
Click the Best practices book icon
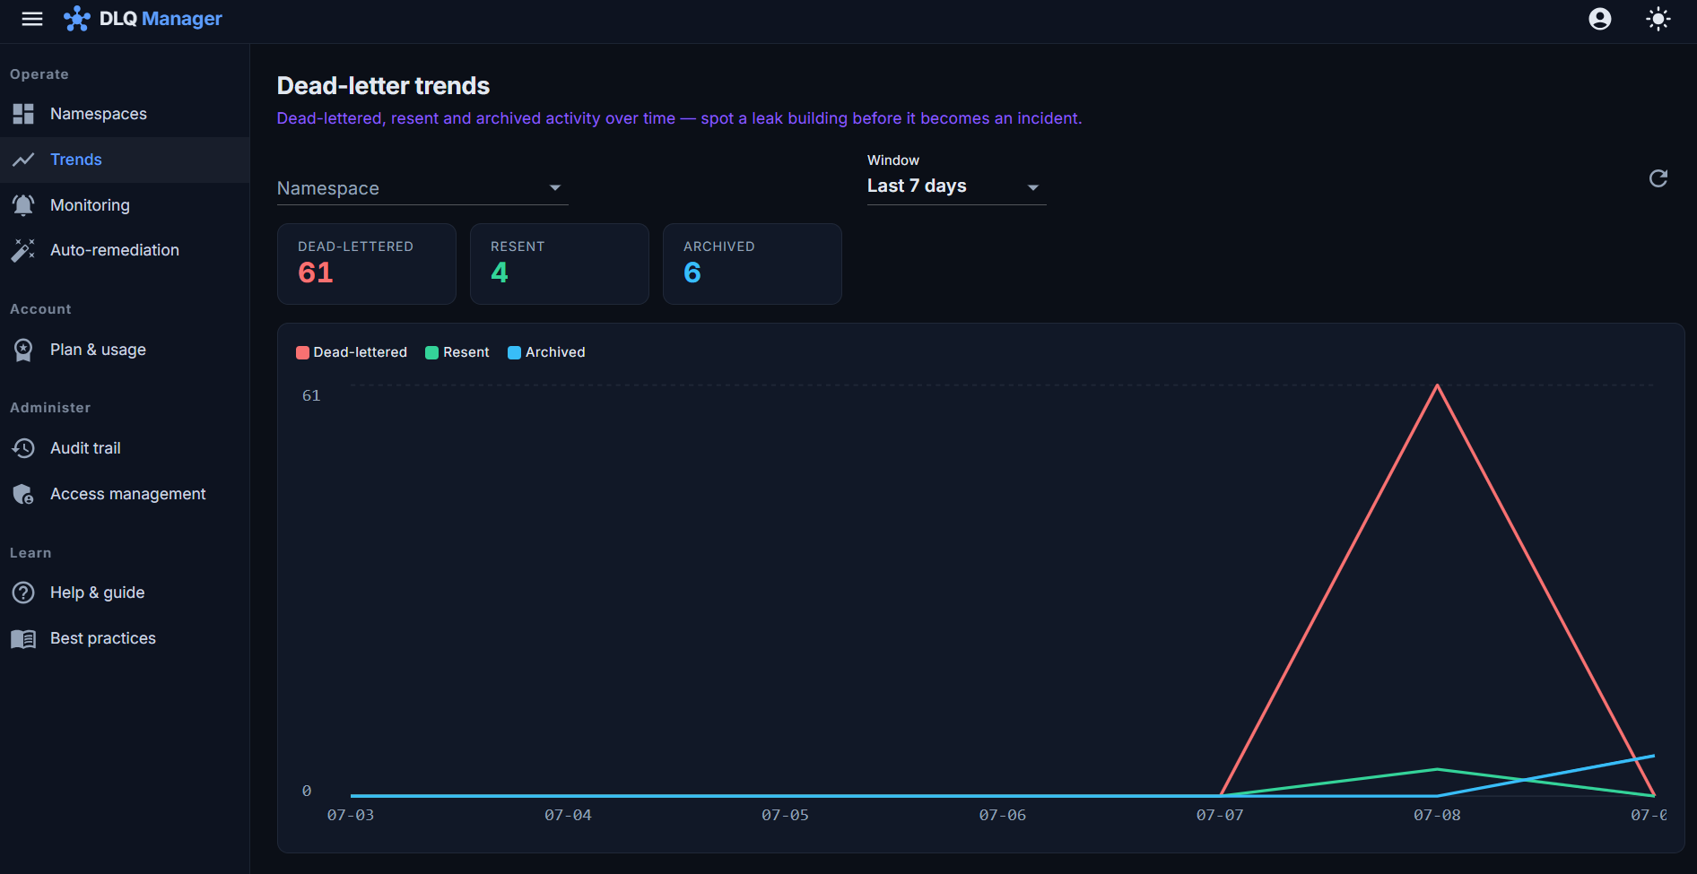click(23, 638)
